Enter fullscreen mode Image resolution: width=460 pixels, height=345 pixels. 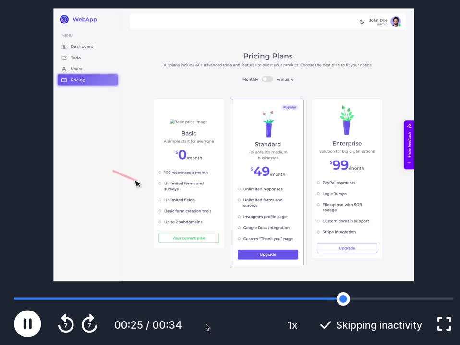coord(444,323)
